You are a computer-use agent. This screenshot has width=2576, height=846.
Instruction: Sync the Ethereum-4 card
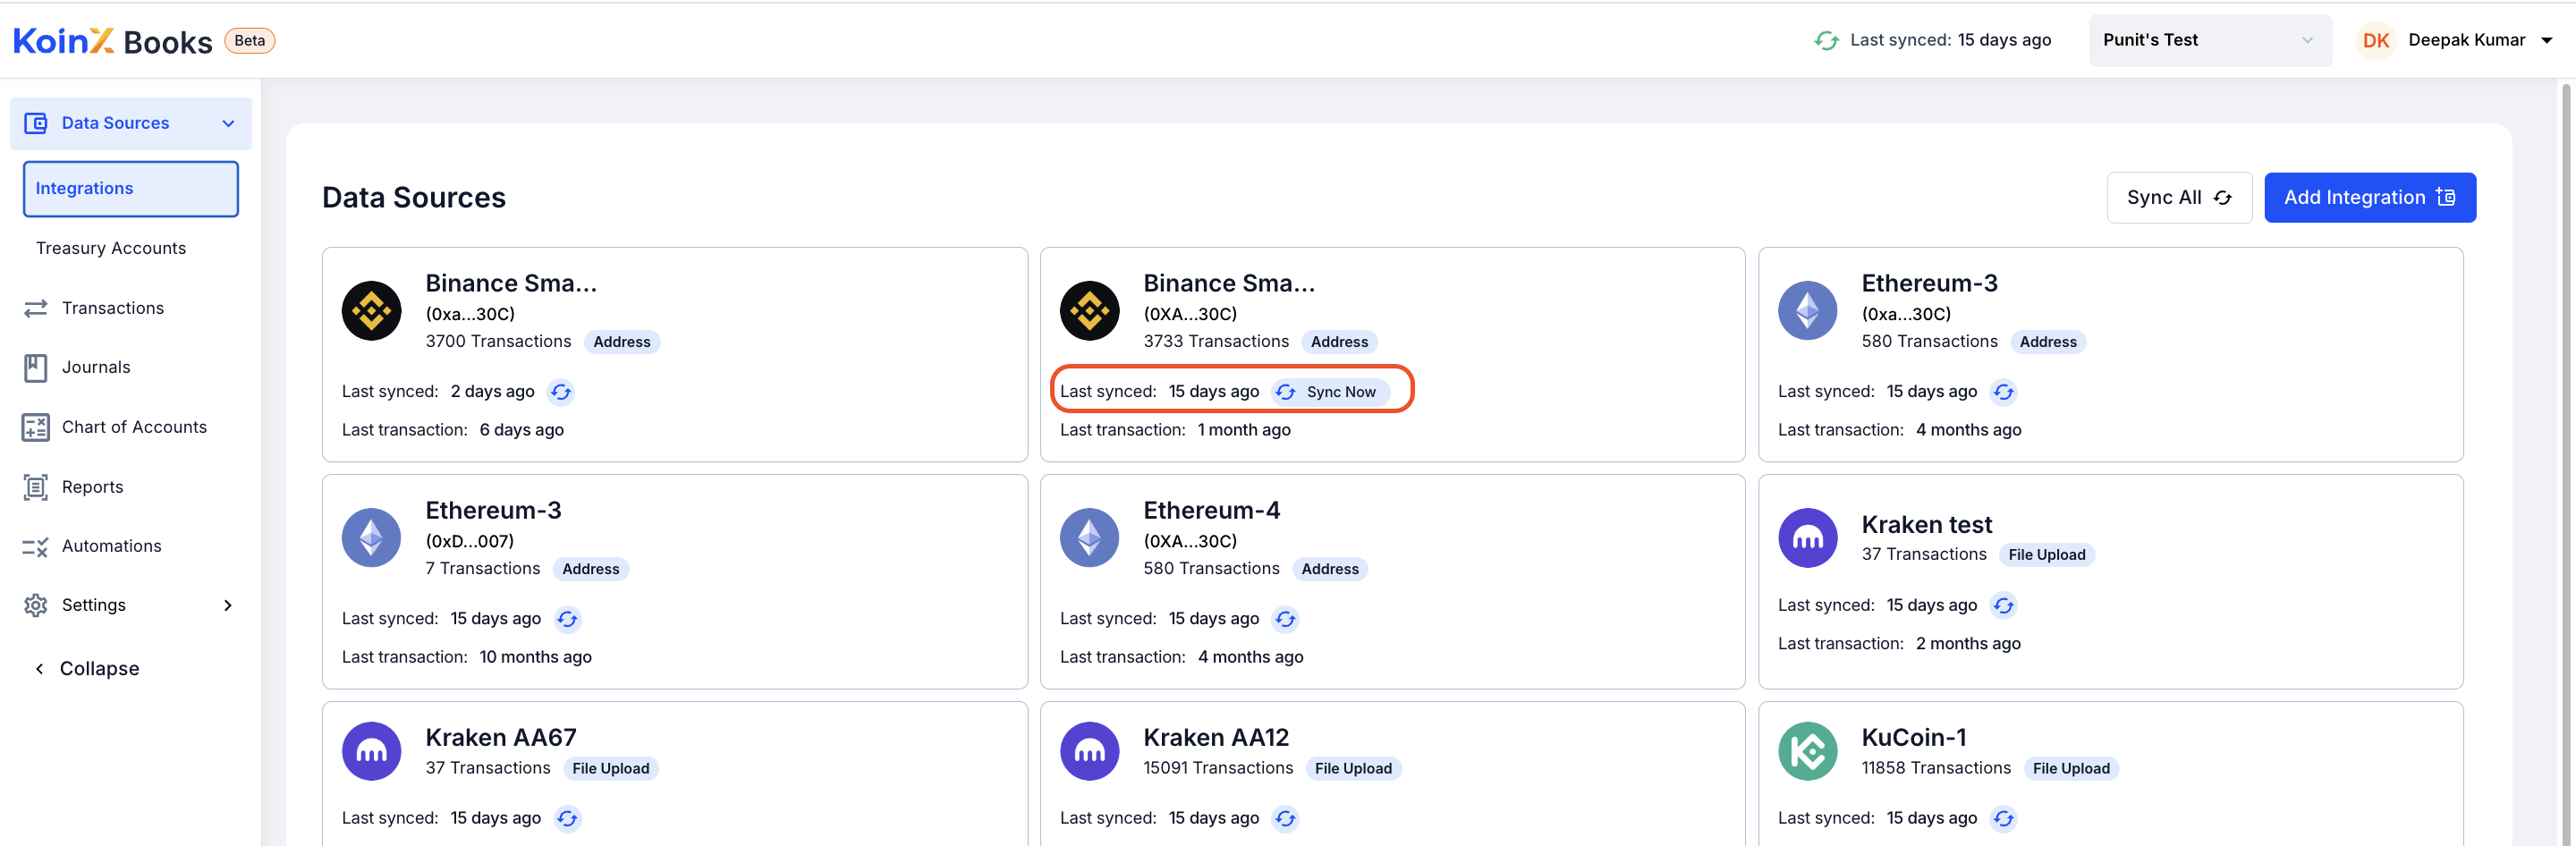point(1285,619)
